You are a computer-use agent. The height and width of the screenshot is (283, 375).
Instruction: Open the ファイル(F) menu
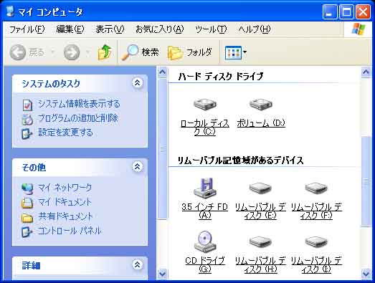click(27, 29)
